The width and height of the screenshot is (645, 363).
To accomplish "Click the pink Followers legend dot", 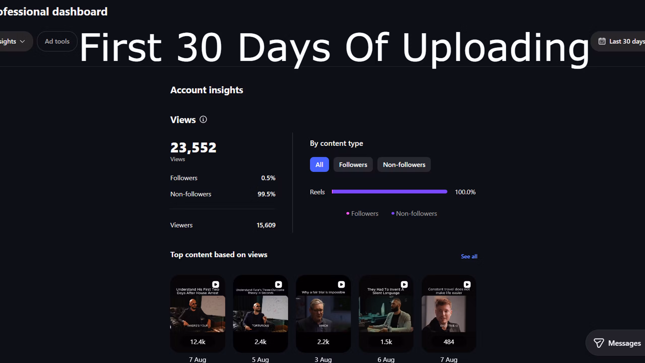I will [348, 214].
